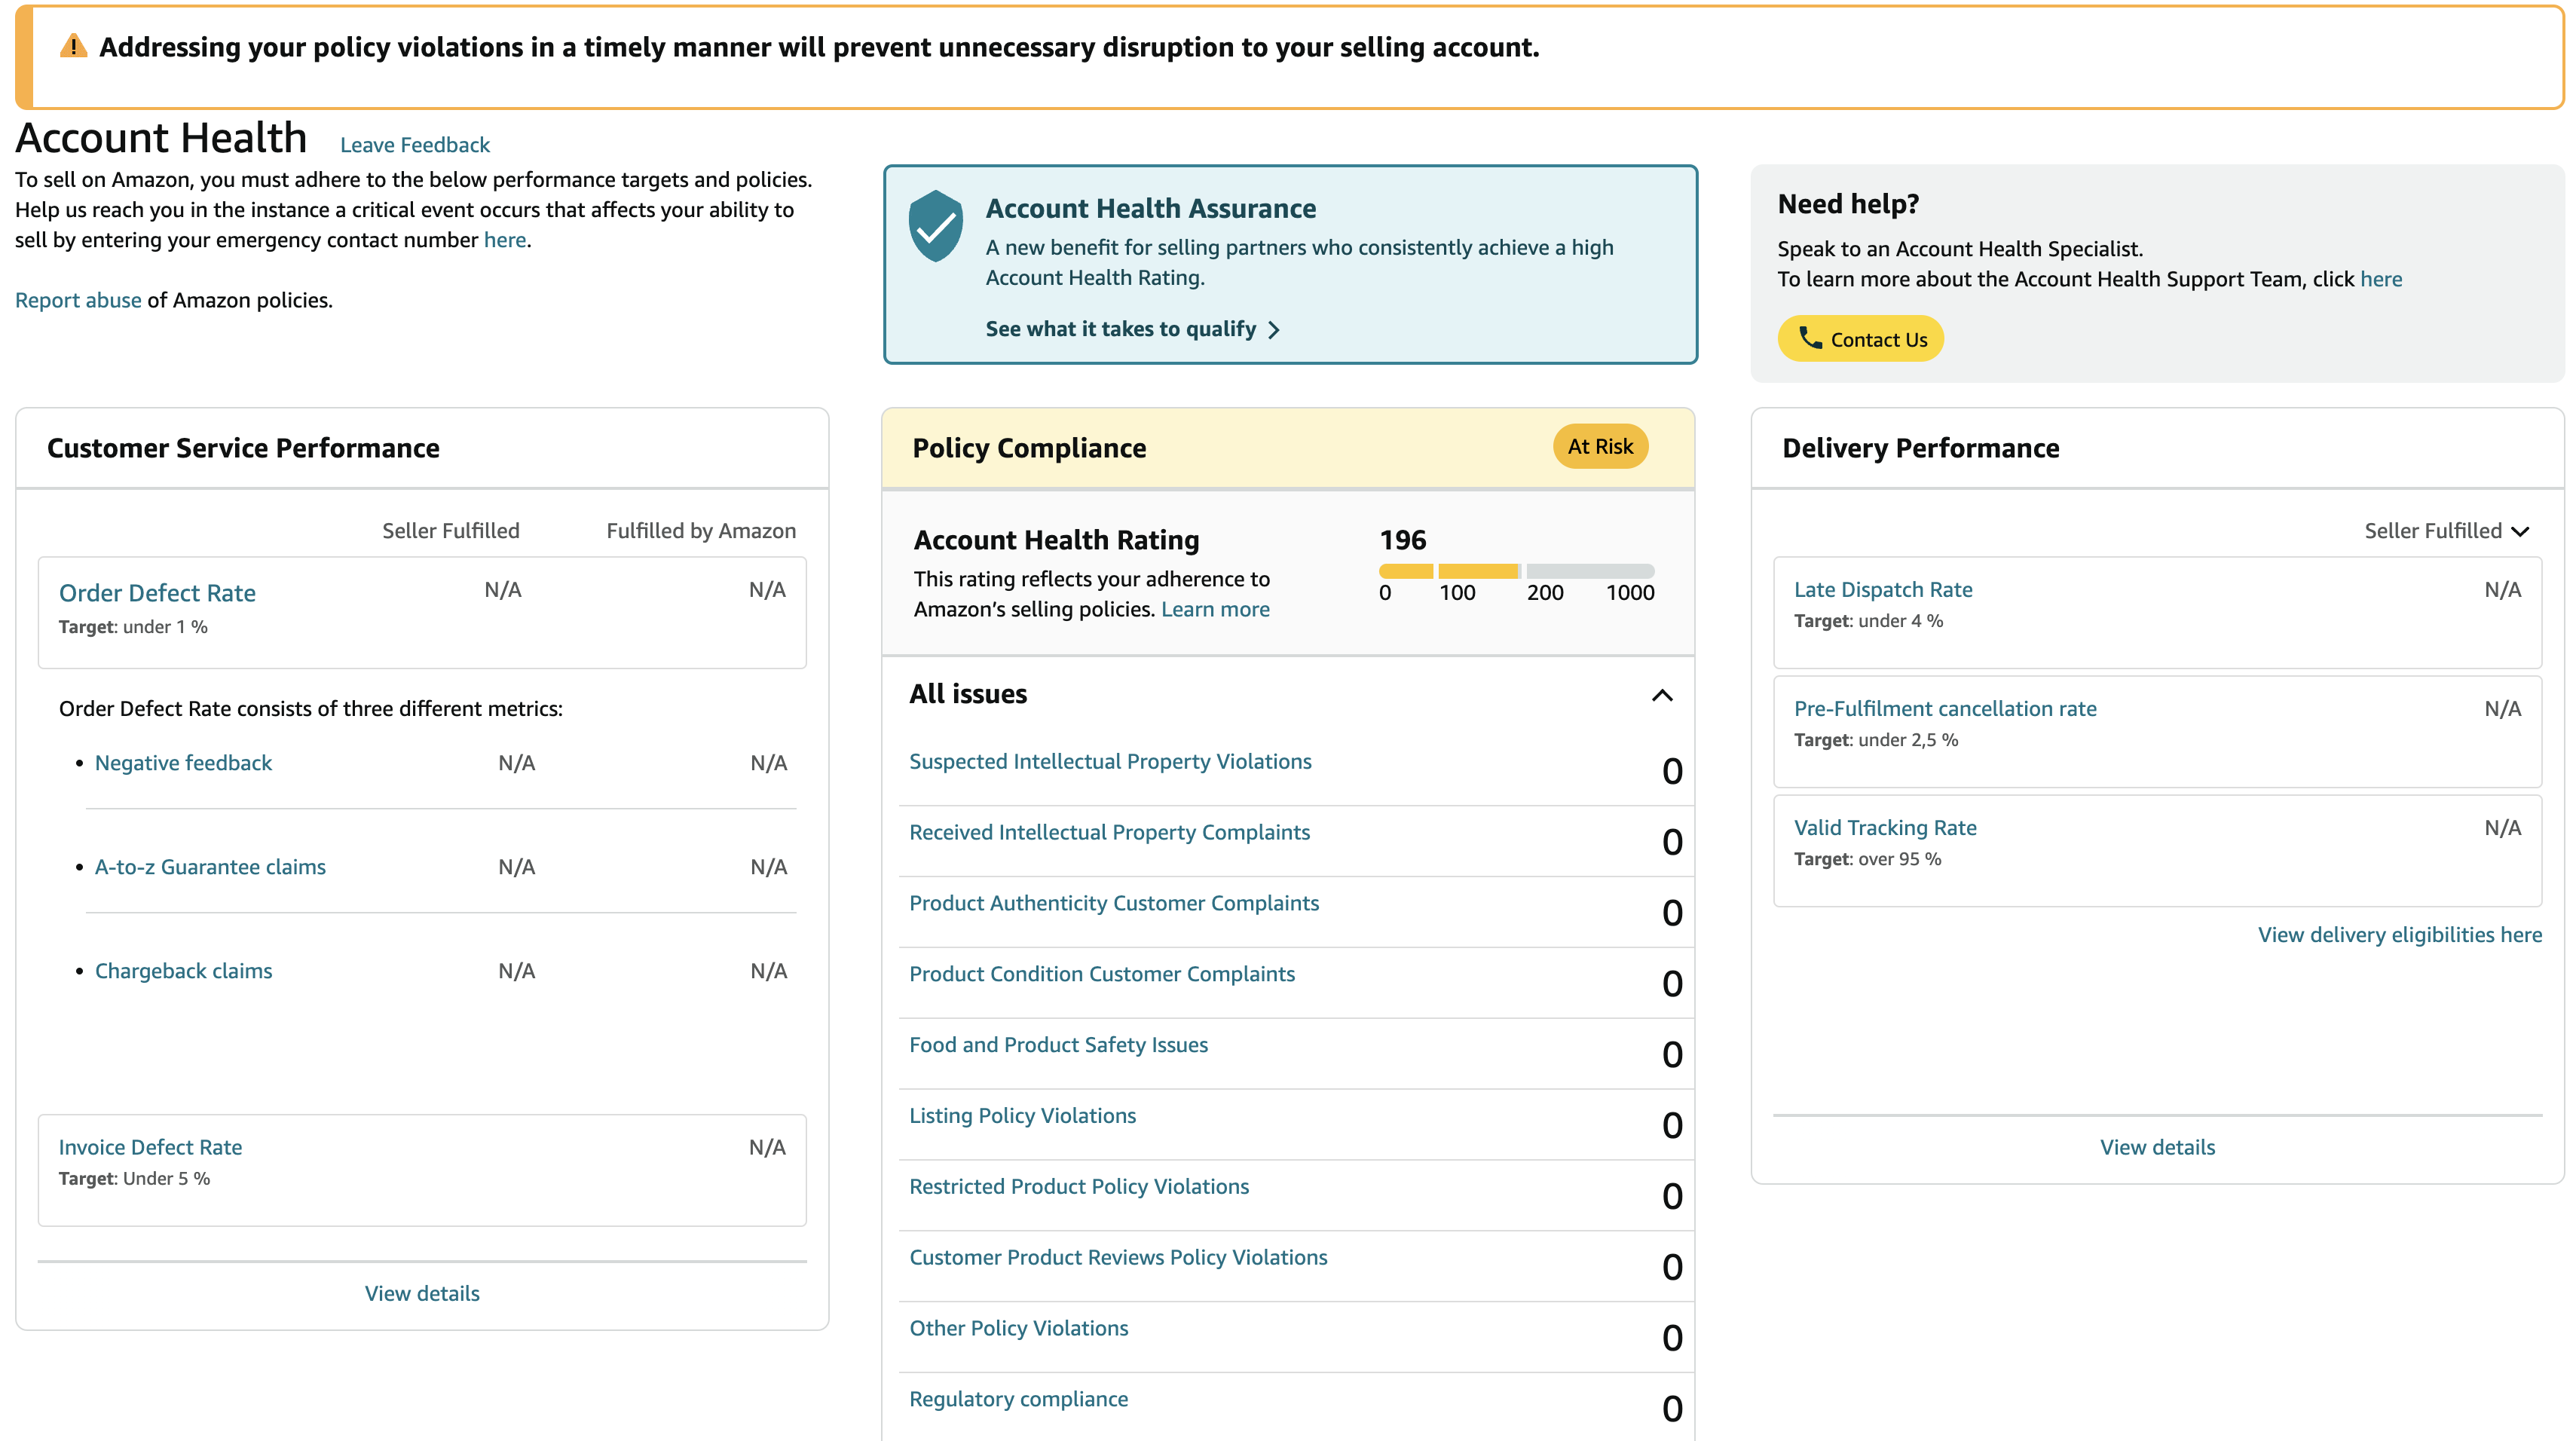Click the At Risk status badge
The image size is (2576, 1441).
click(1600, 447)
